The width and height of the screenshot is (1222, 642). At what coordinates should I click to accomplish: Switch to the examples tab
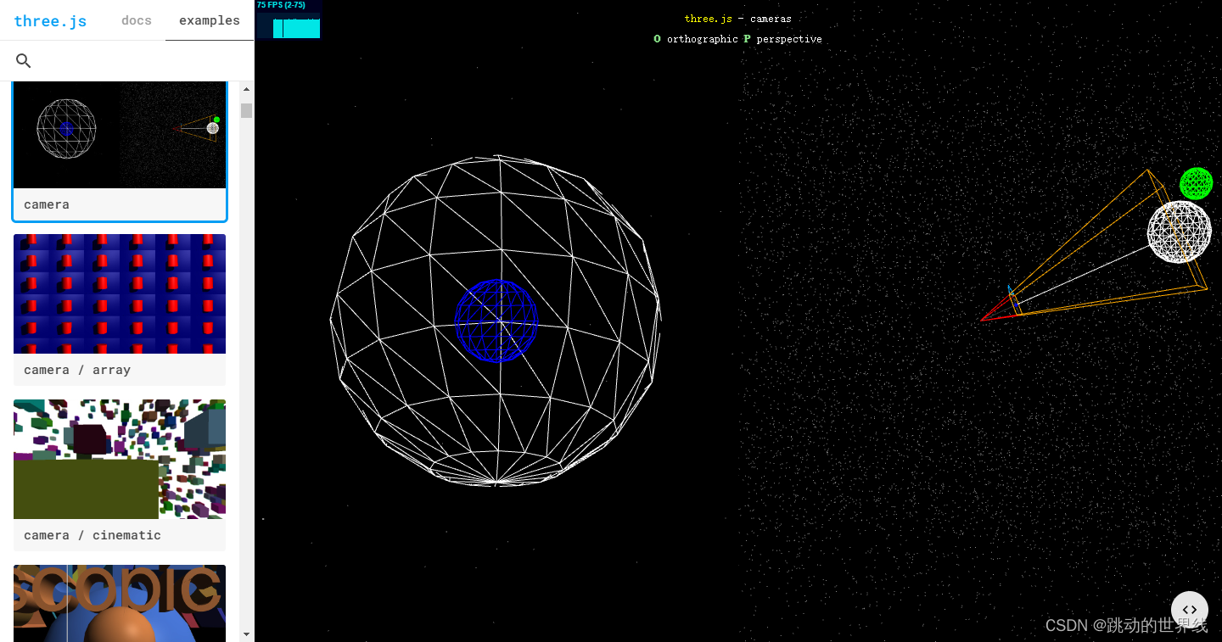[210, 20]
